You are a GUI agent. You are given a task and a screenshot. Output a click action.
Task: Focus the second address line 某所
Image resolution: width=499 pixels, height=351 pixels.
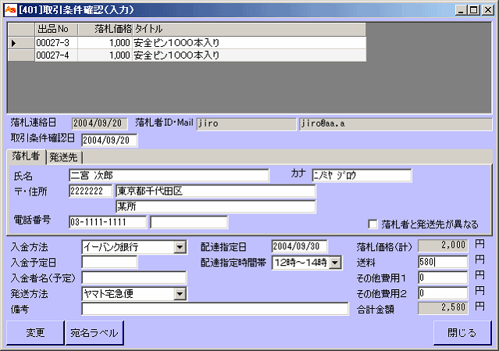coord(216,206)
